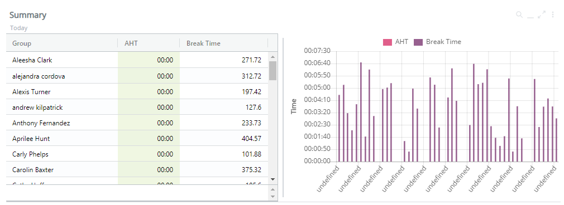Click the table scrollbar down arrow
564x205 pixels.
coord(273,179)
